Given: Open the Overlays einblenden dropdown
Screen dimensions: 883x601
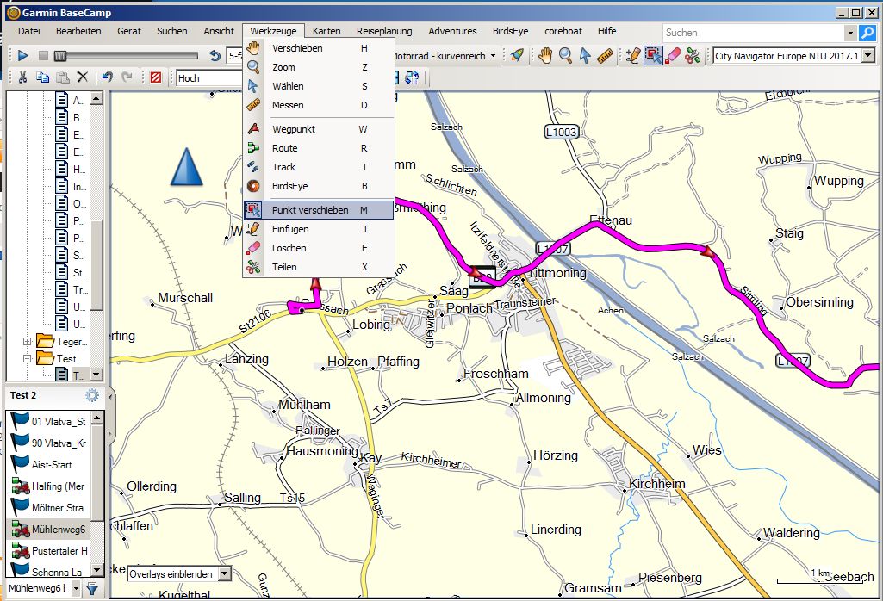Looking at the screenshot, I should point(225,573).
